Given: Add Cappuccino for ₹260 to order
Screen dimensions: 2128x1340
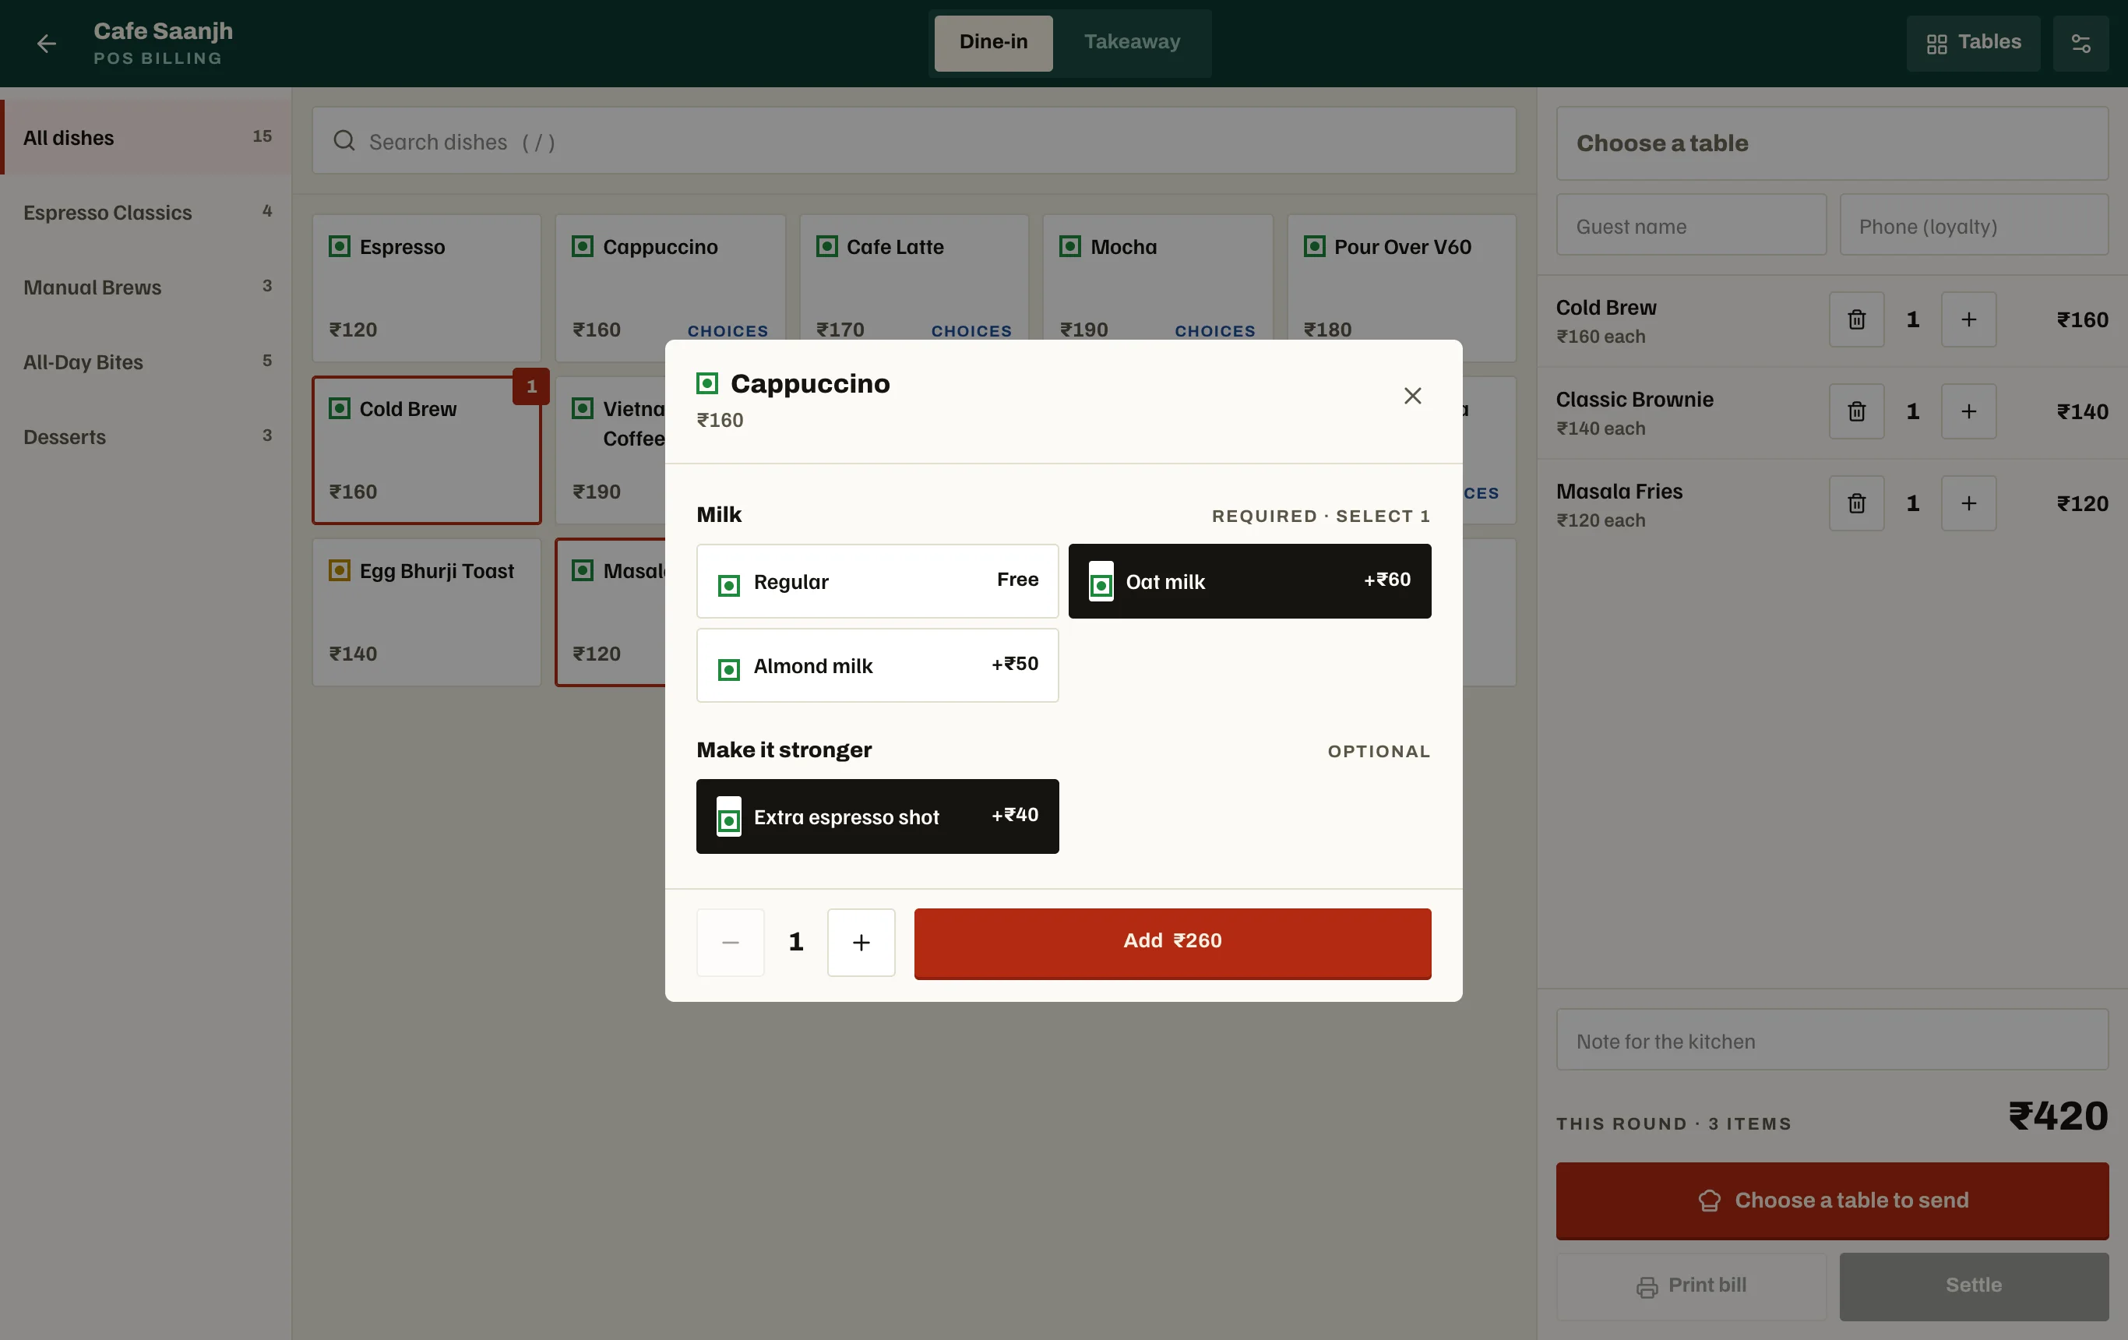Looking at the screenshot, I should pos(1171,943).
